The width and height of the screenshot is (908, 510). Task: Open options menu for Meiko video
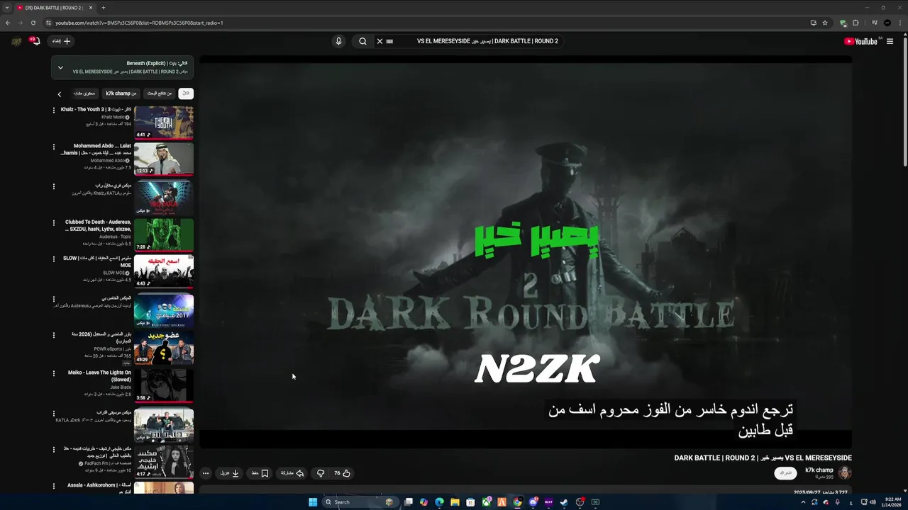pos(53,373)
